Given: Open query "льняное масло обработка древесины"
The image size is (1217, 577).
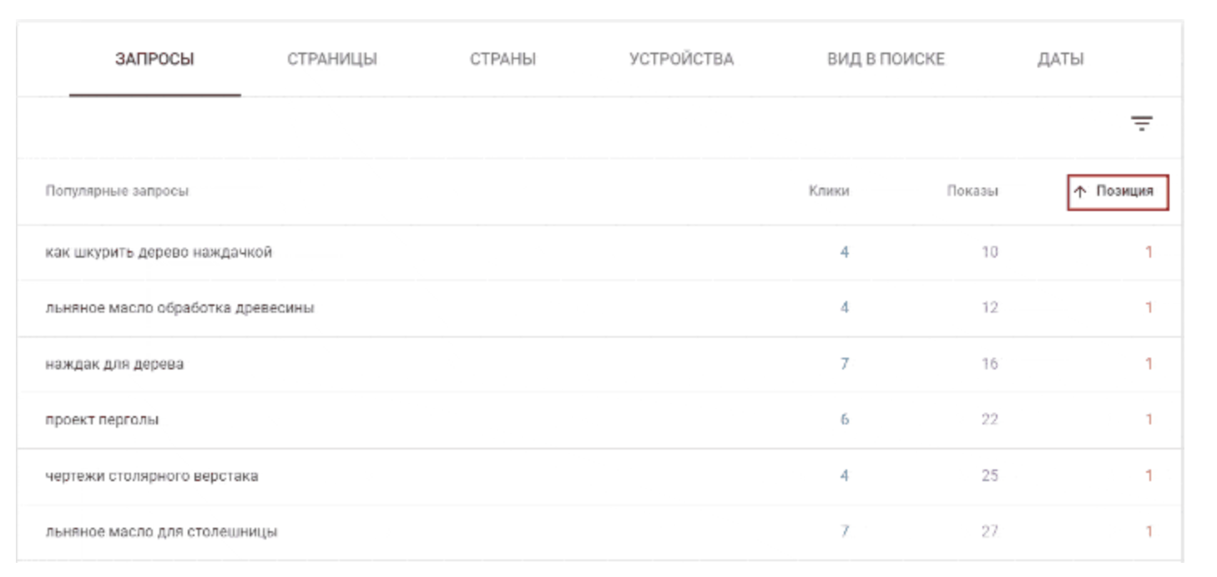Looking at the screenshot, I should point(179,308).
